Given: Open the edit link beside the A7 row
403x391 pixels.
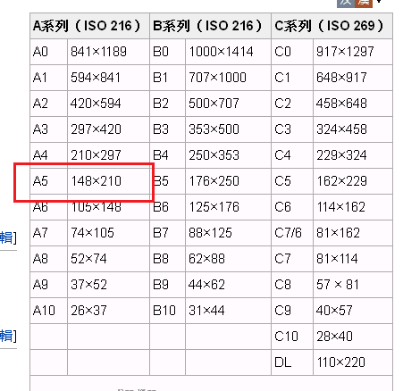Looking at the screenshot, I should [x=6, y=237].
